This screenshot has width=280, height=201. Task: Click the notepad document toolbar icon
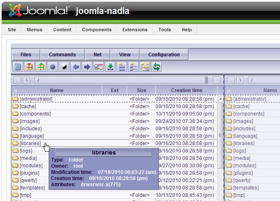point(18,67)
